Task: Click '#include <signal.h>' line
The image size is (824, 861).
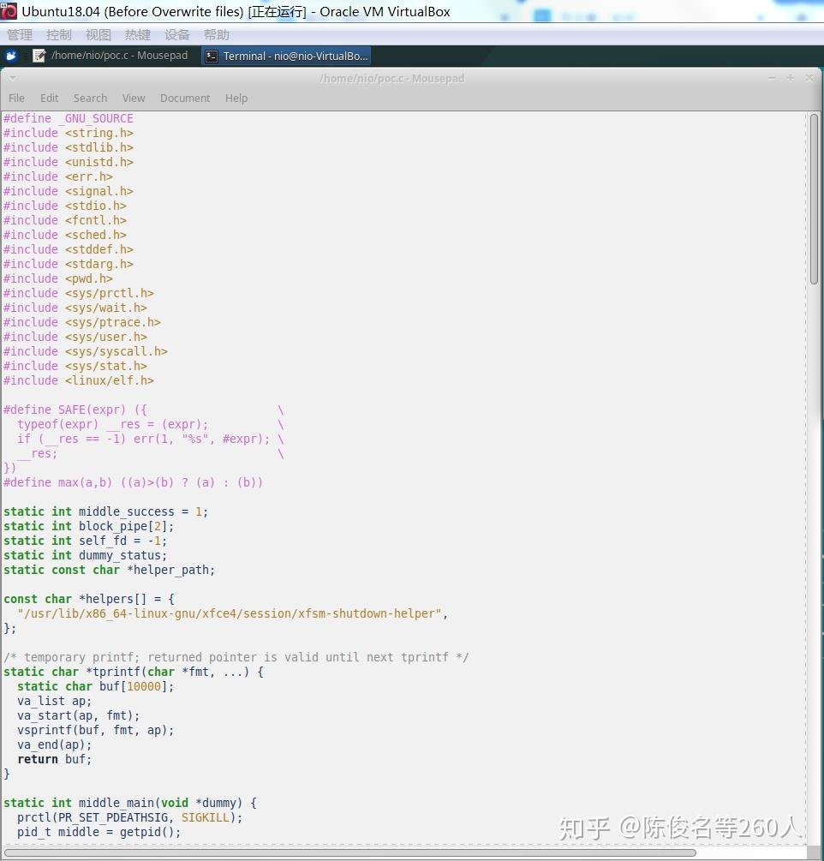Action: click(68, 192)
